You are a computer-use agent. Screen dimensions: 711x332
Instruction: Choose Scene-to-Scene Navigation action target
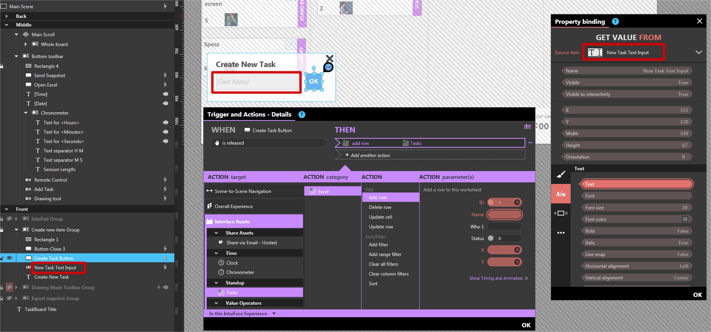(x=243, y=191)
